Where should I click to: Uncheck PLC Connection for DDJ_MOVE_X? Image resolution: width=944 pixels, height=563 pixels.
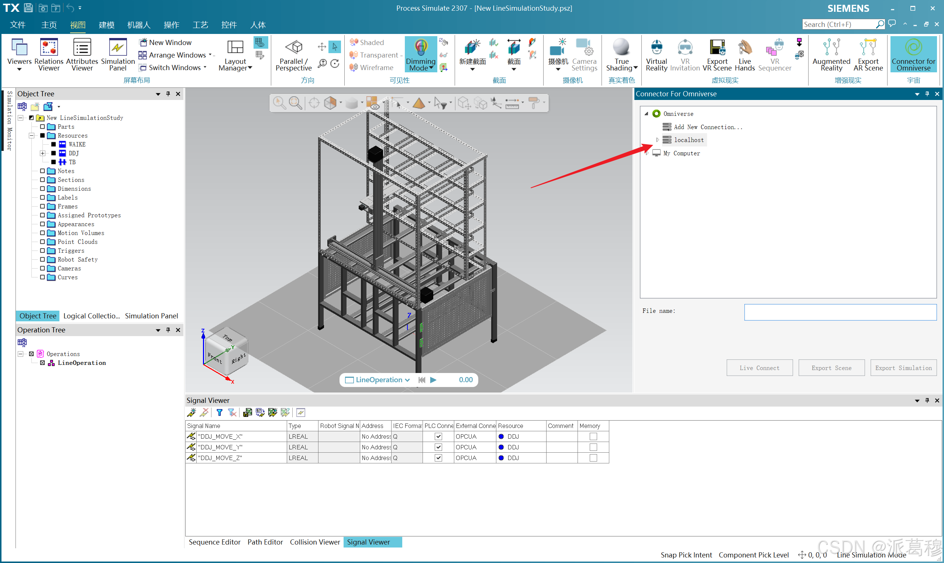(x=438, y=436)
